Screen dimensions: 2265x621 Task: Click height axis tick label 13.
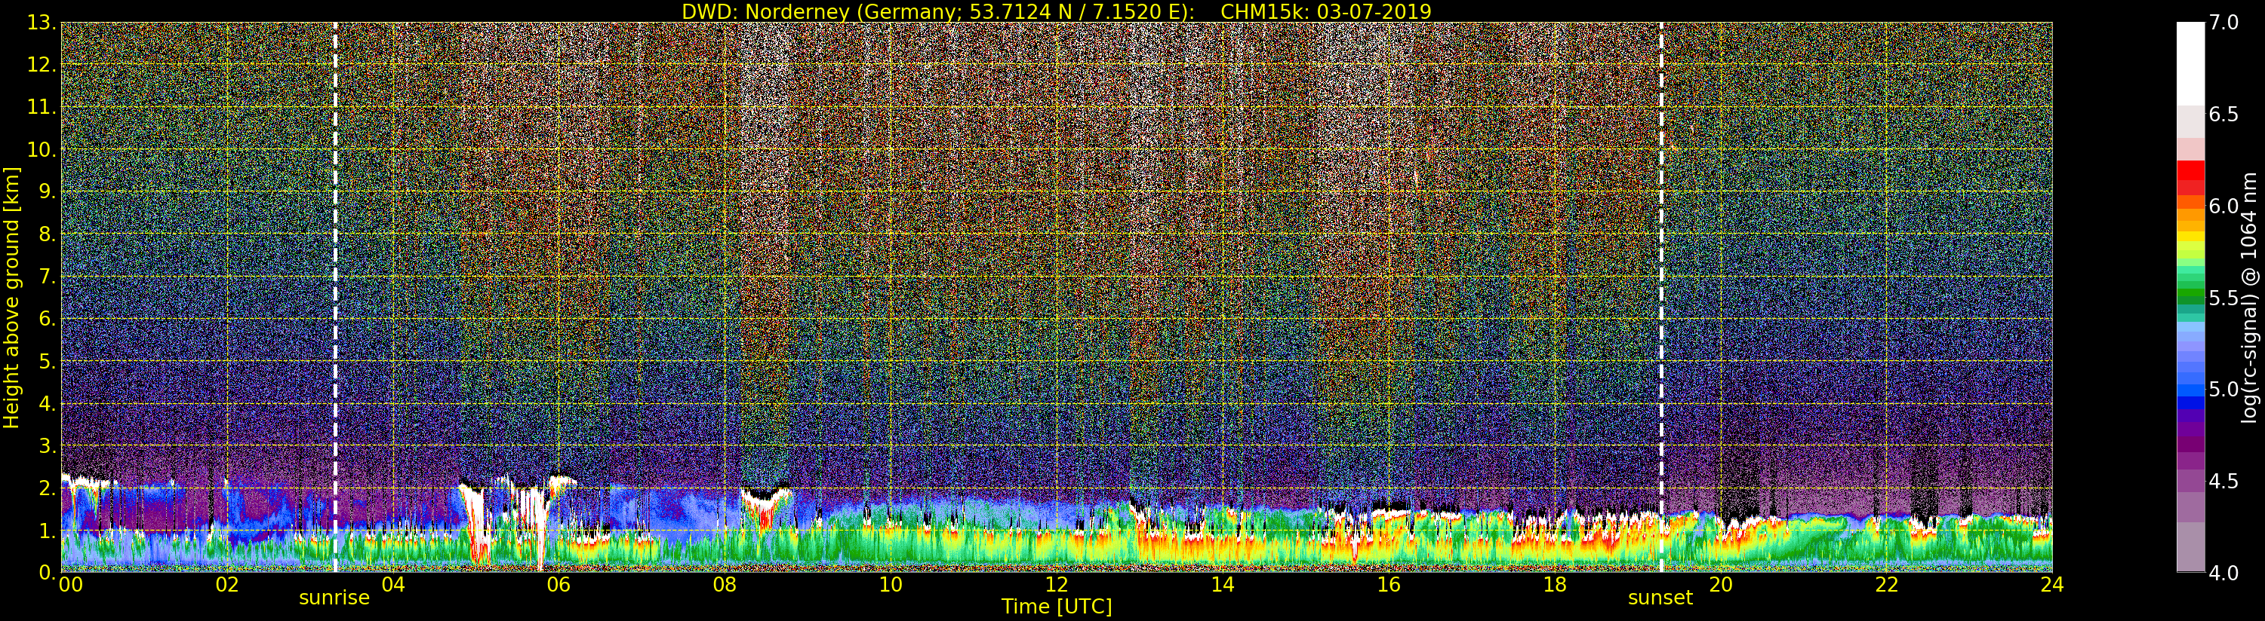coord(41,23)
